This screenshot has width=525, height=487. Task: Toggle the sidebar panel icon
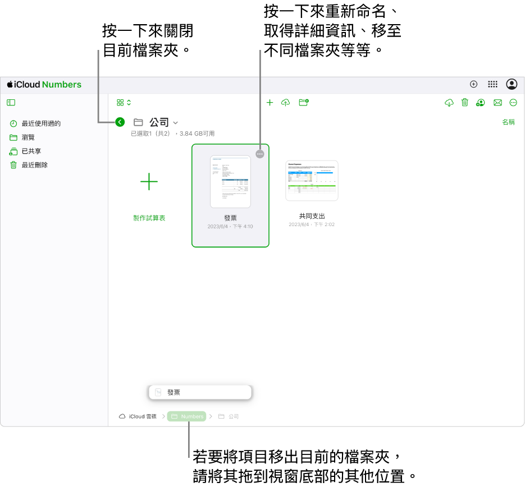(11, 102)
